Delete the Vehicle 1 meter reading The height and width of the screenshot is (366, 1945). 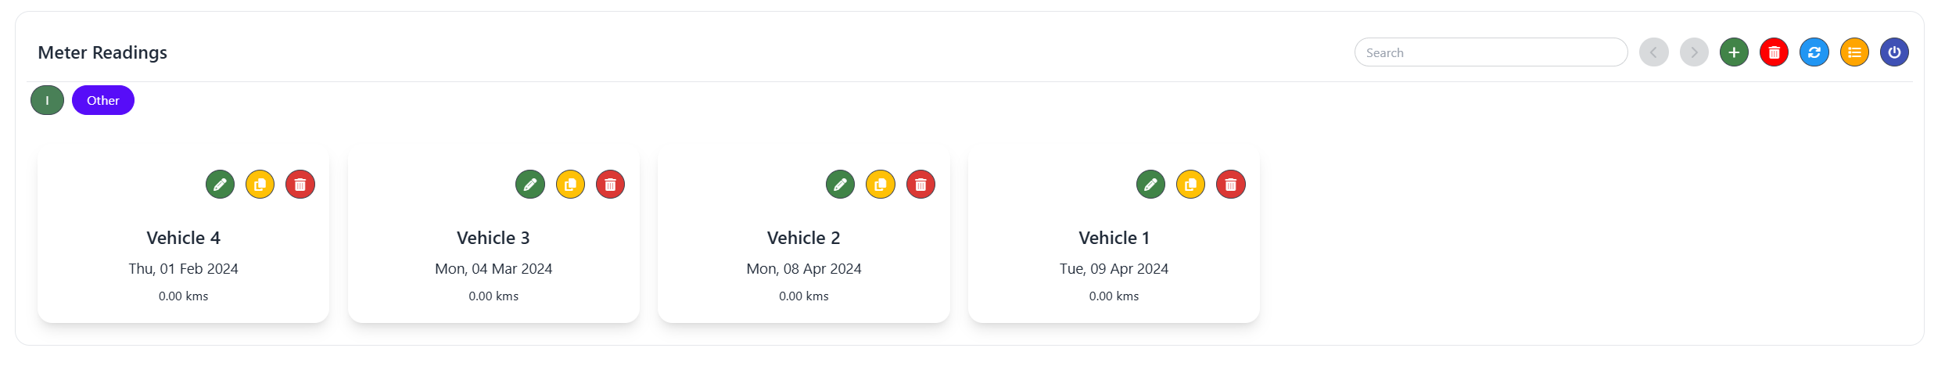[1230, 185]
